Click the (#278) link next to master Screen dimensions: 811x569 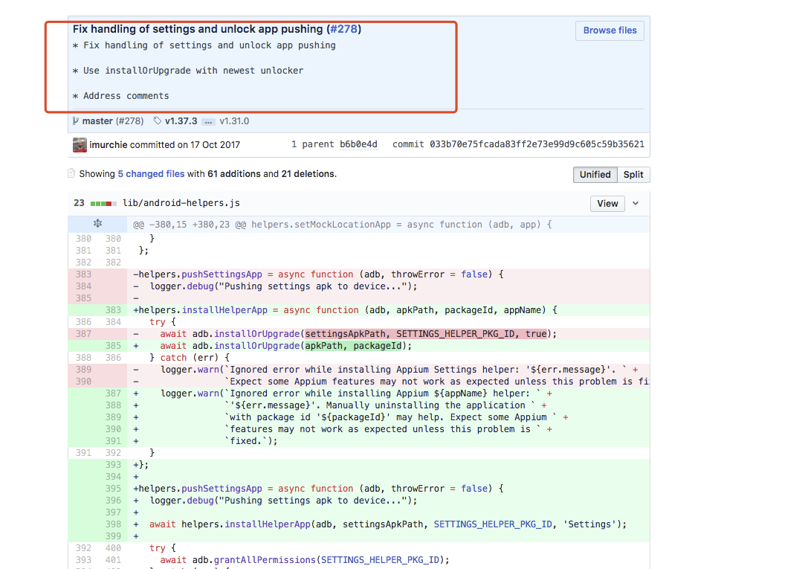[129, 121]
